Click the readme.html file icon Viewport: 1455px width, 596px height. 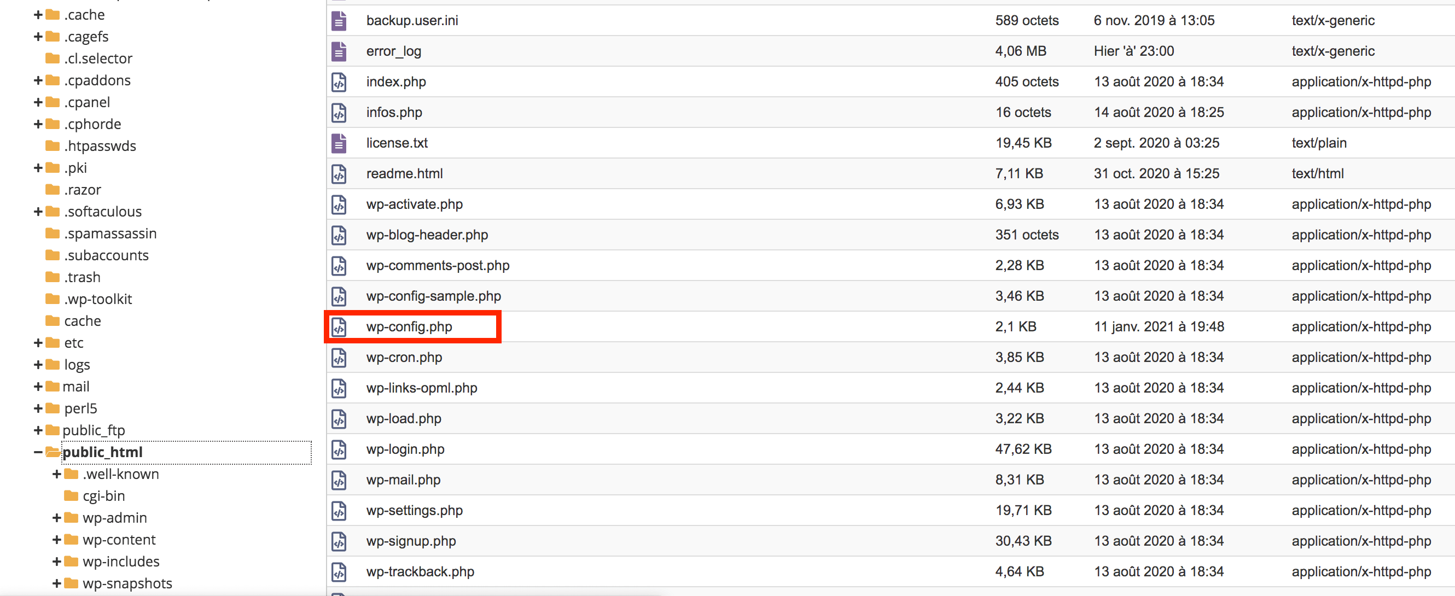click(339, 174)
